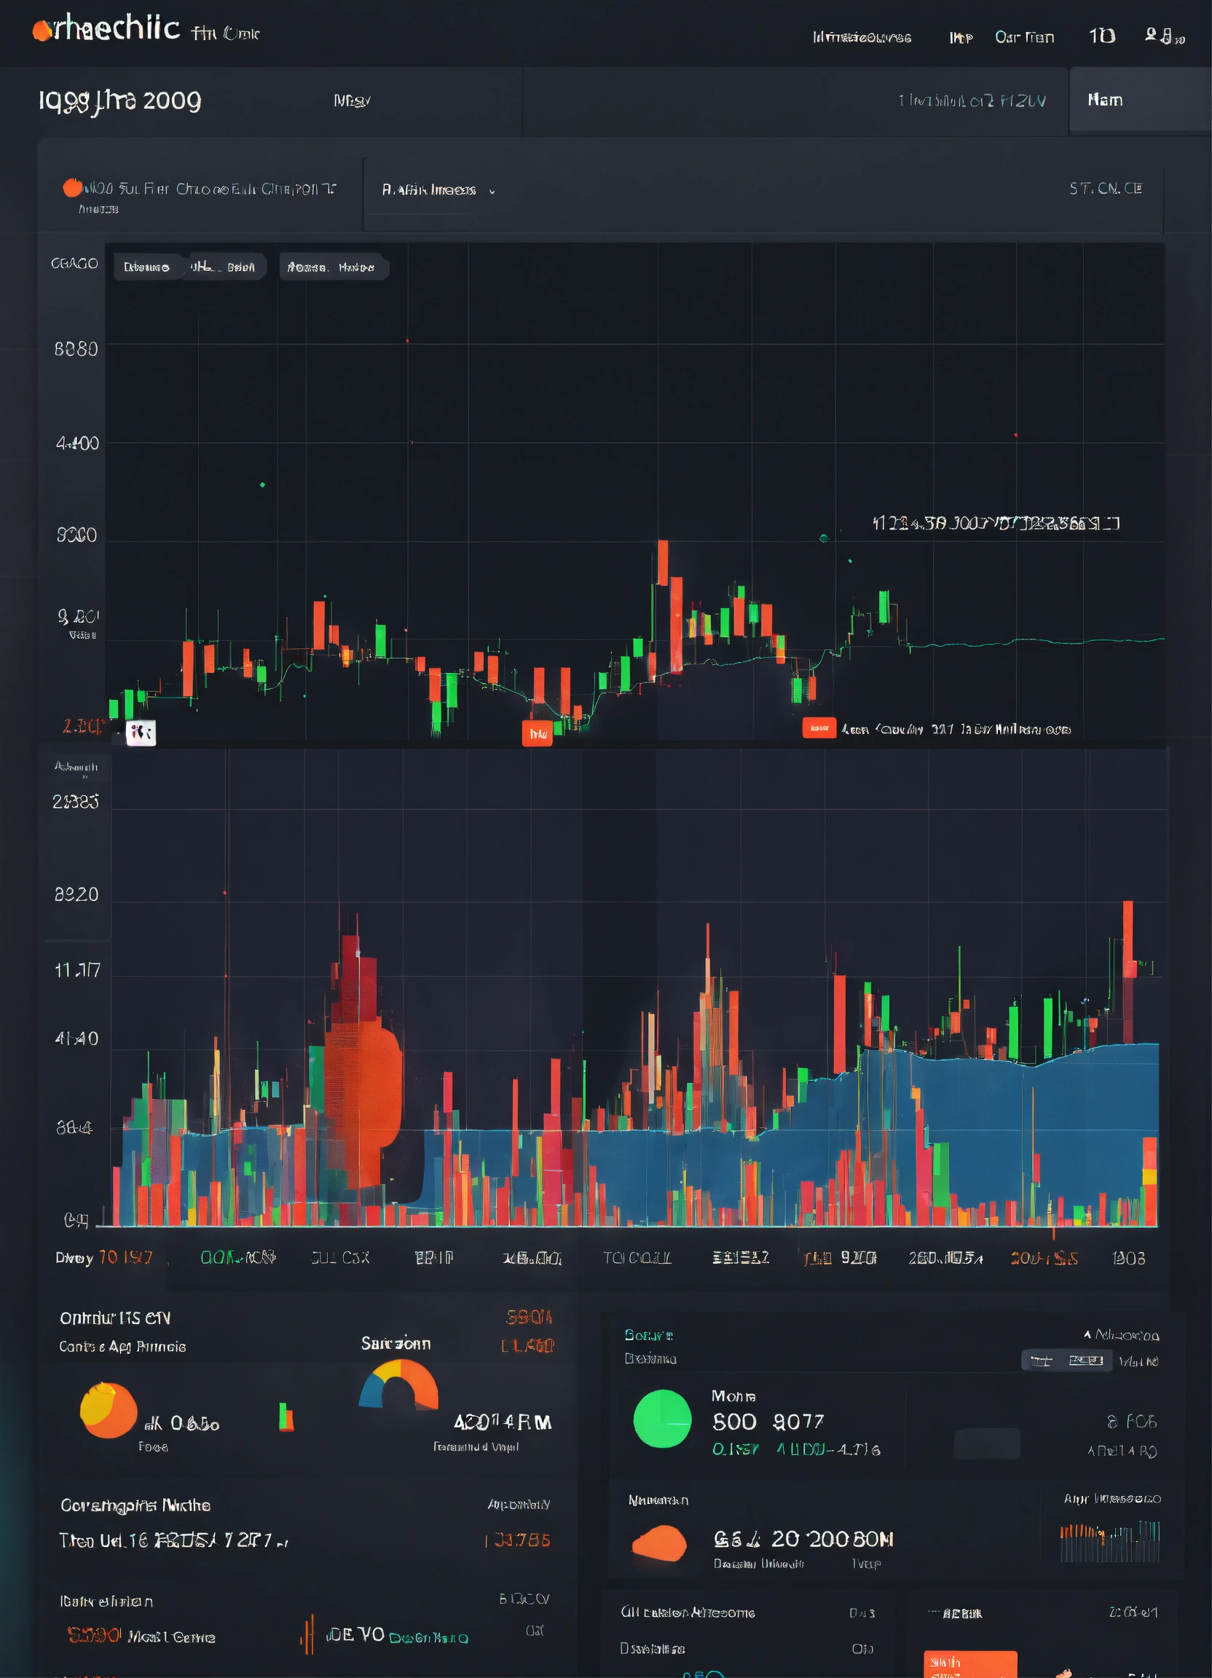Open the Oar Tran menu in navigation
Viewport: 1212px width, 1678px height.
[1024, 37]
